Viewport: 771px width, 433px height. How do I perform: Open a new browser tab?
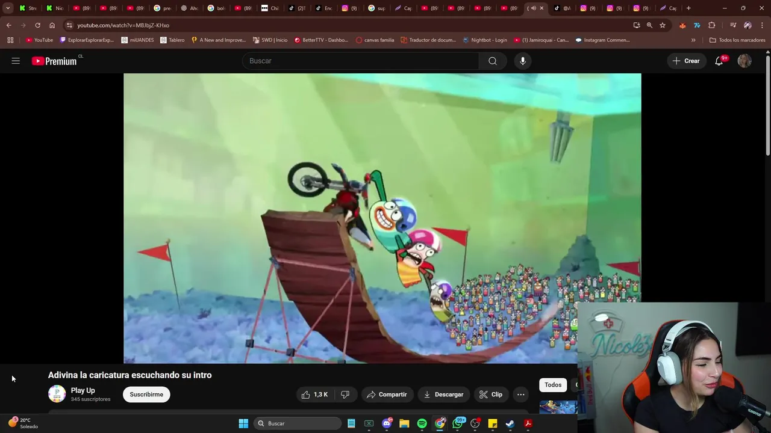688,8
